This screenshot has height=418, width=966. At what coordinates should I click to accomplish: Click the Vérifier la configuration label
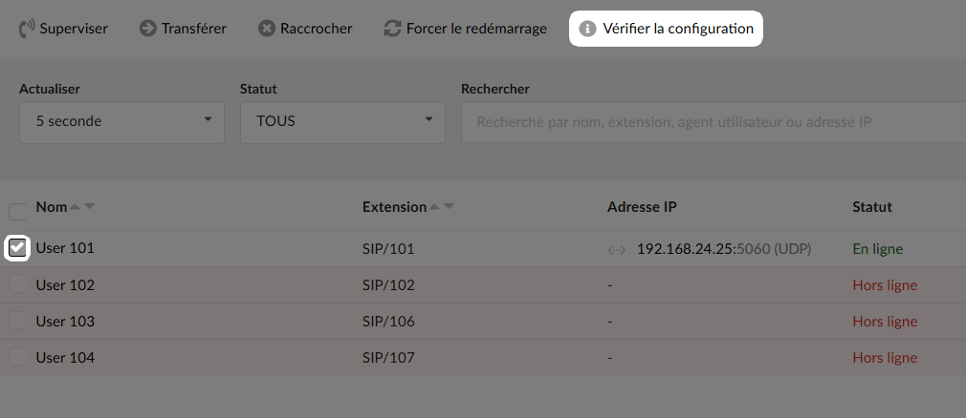[678, 29]
